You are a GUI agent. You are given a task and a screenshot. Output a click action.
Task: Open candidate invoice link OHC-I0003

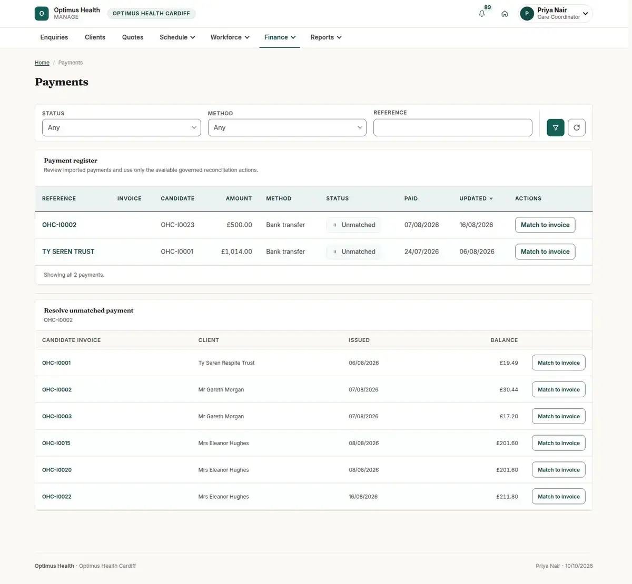(x=57, y=417)
